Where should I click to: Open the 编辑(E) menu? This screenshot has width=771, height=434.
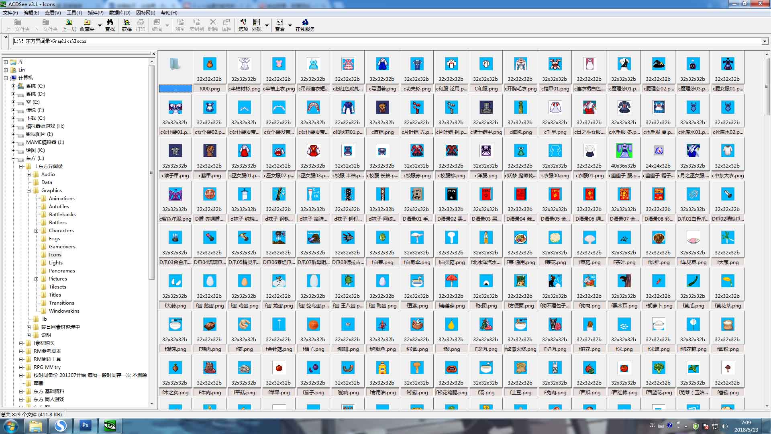tap(31, 12)
